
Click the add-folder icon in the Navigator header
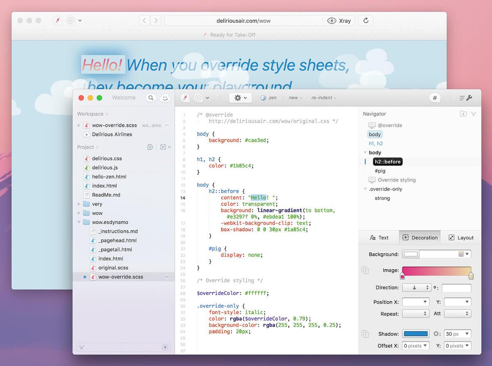point(463,114)
